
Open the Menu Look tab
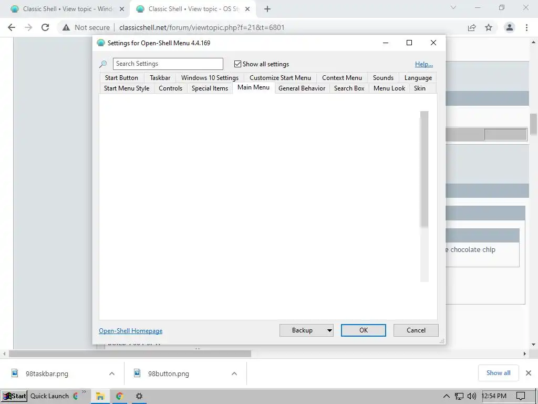click(389, 88)
